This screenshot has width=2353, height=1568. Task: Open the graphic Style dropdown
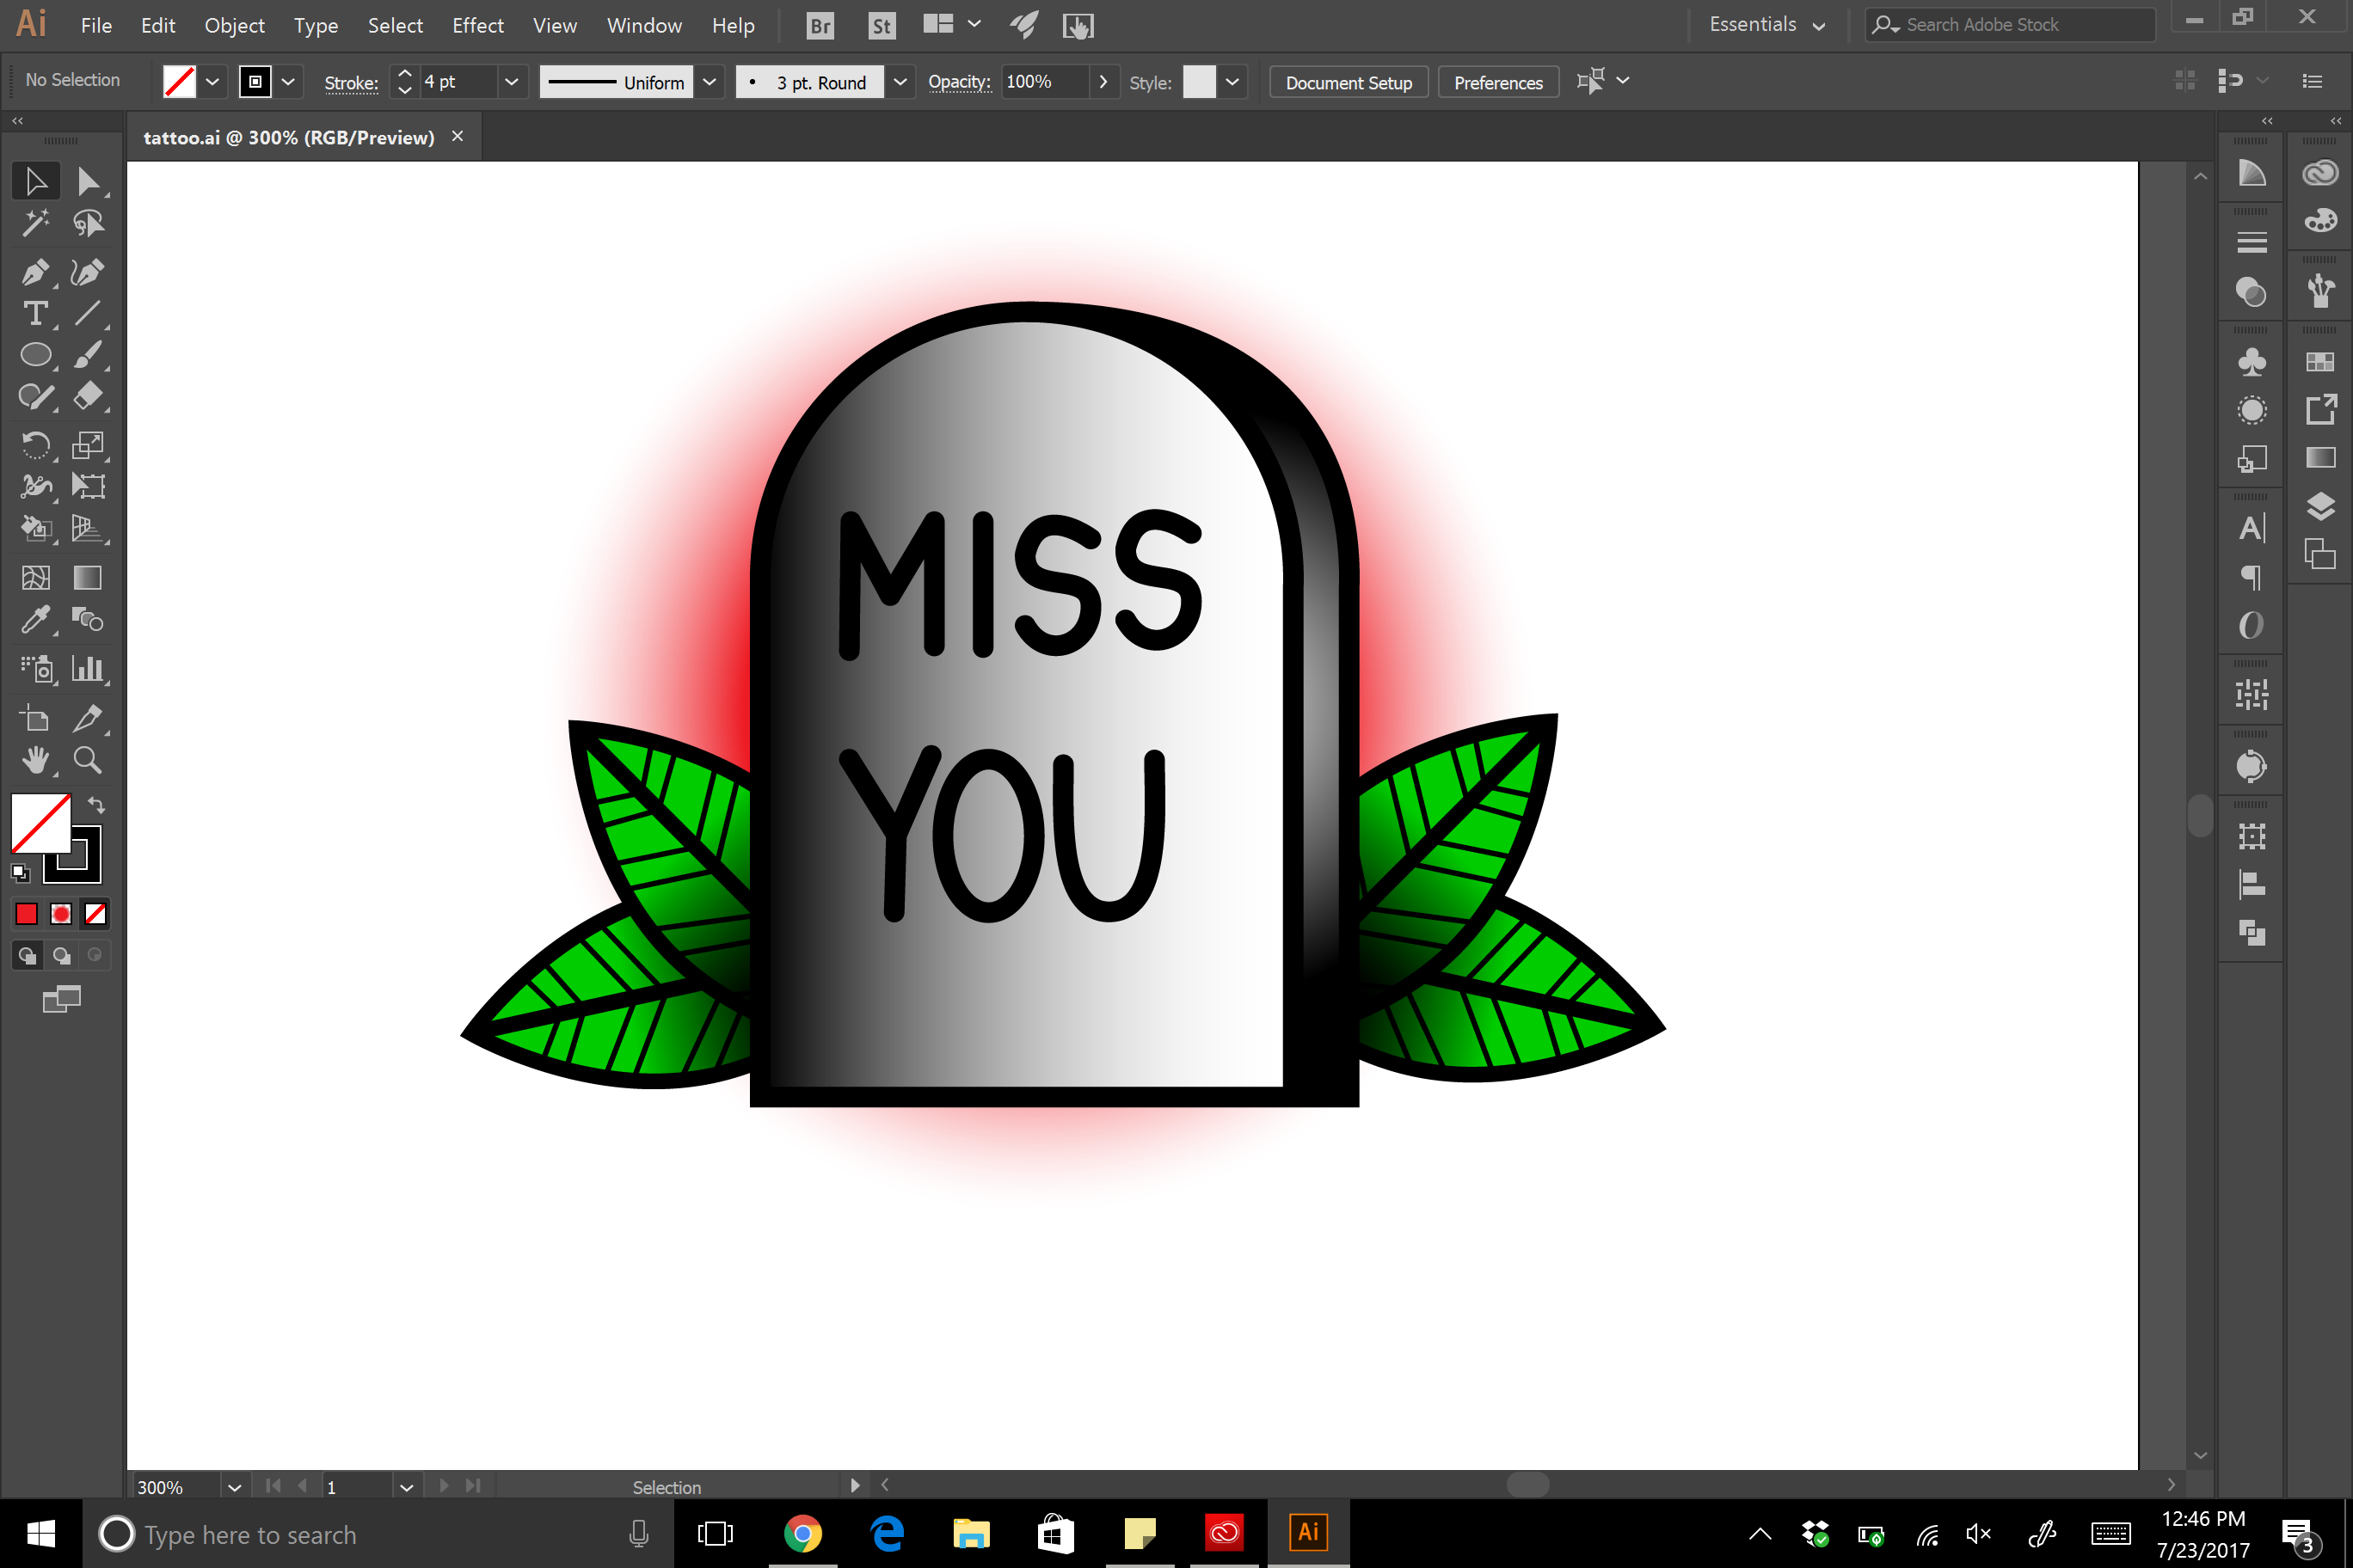click(x=1232, y=82)
